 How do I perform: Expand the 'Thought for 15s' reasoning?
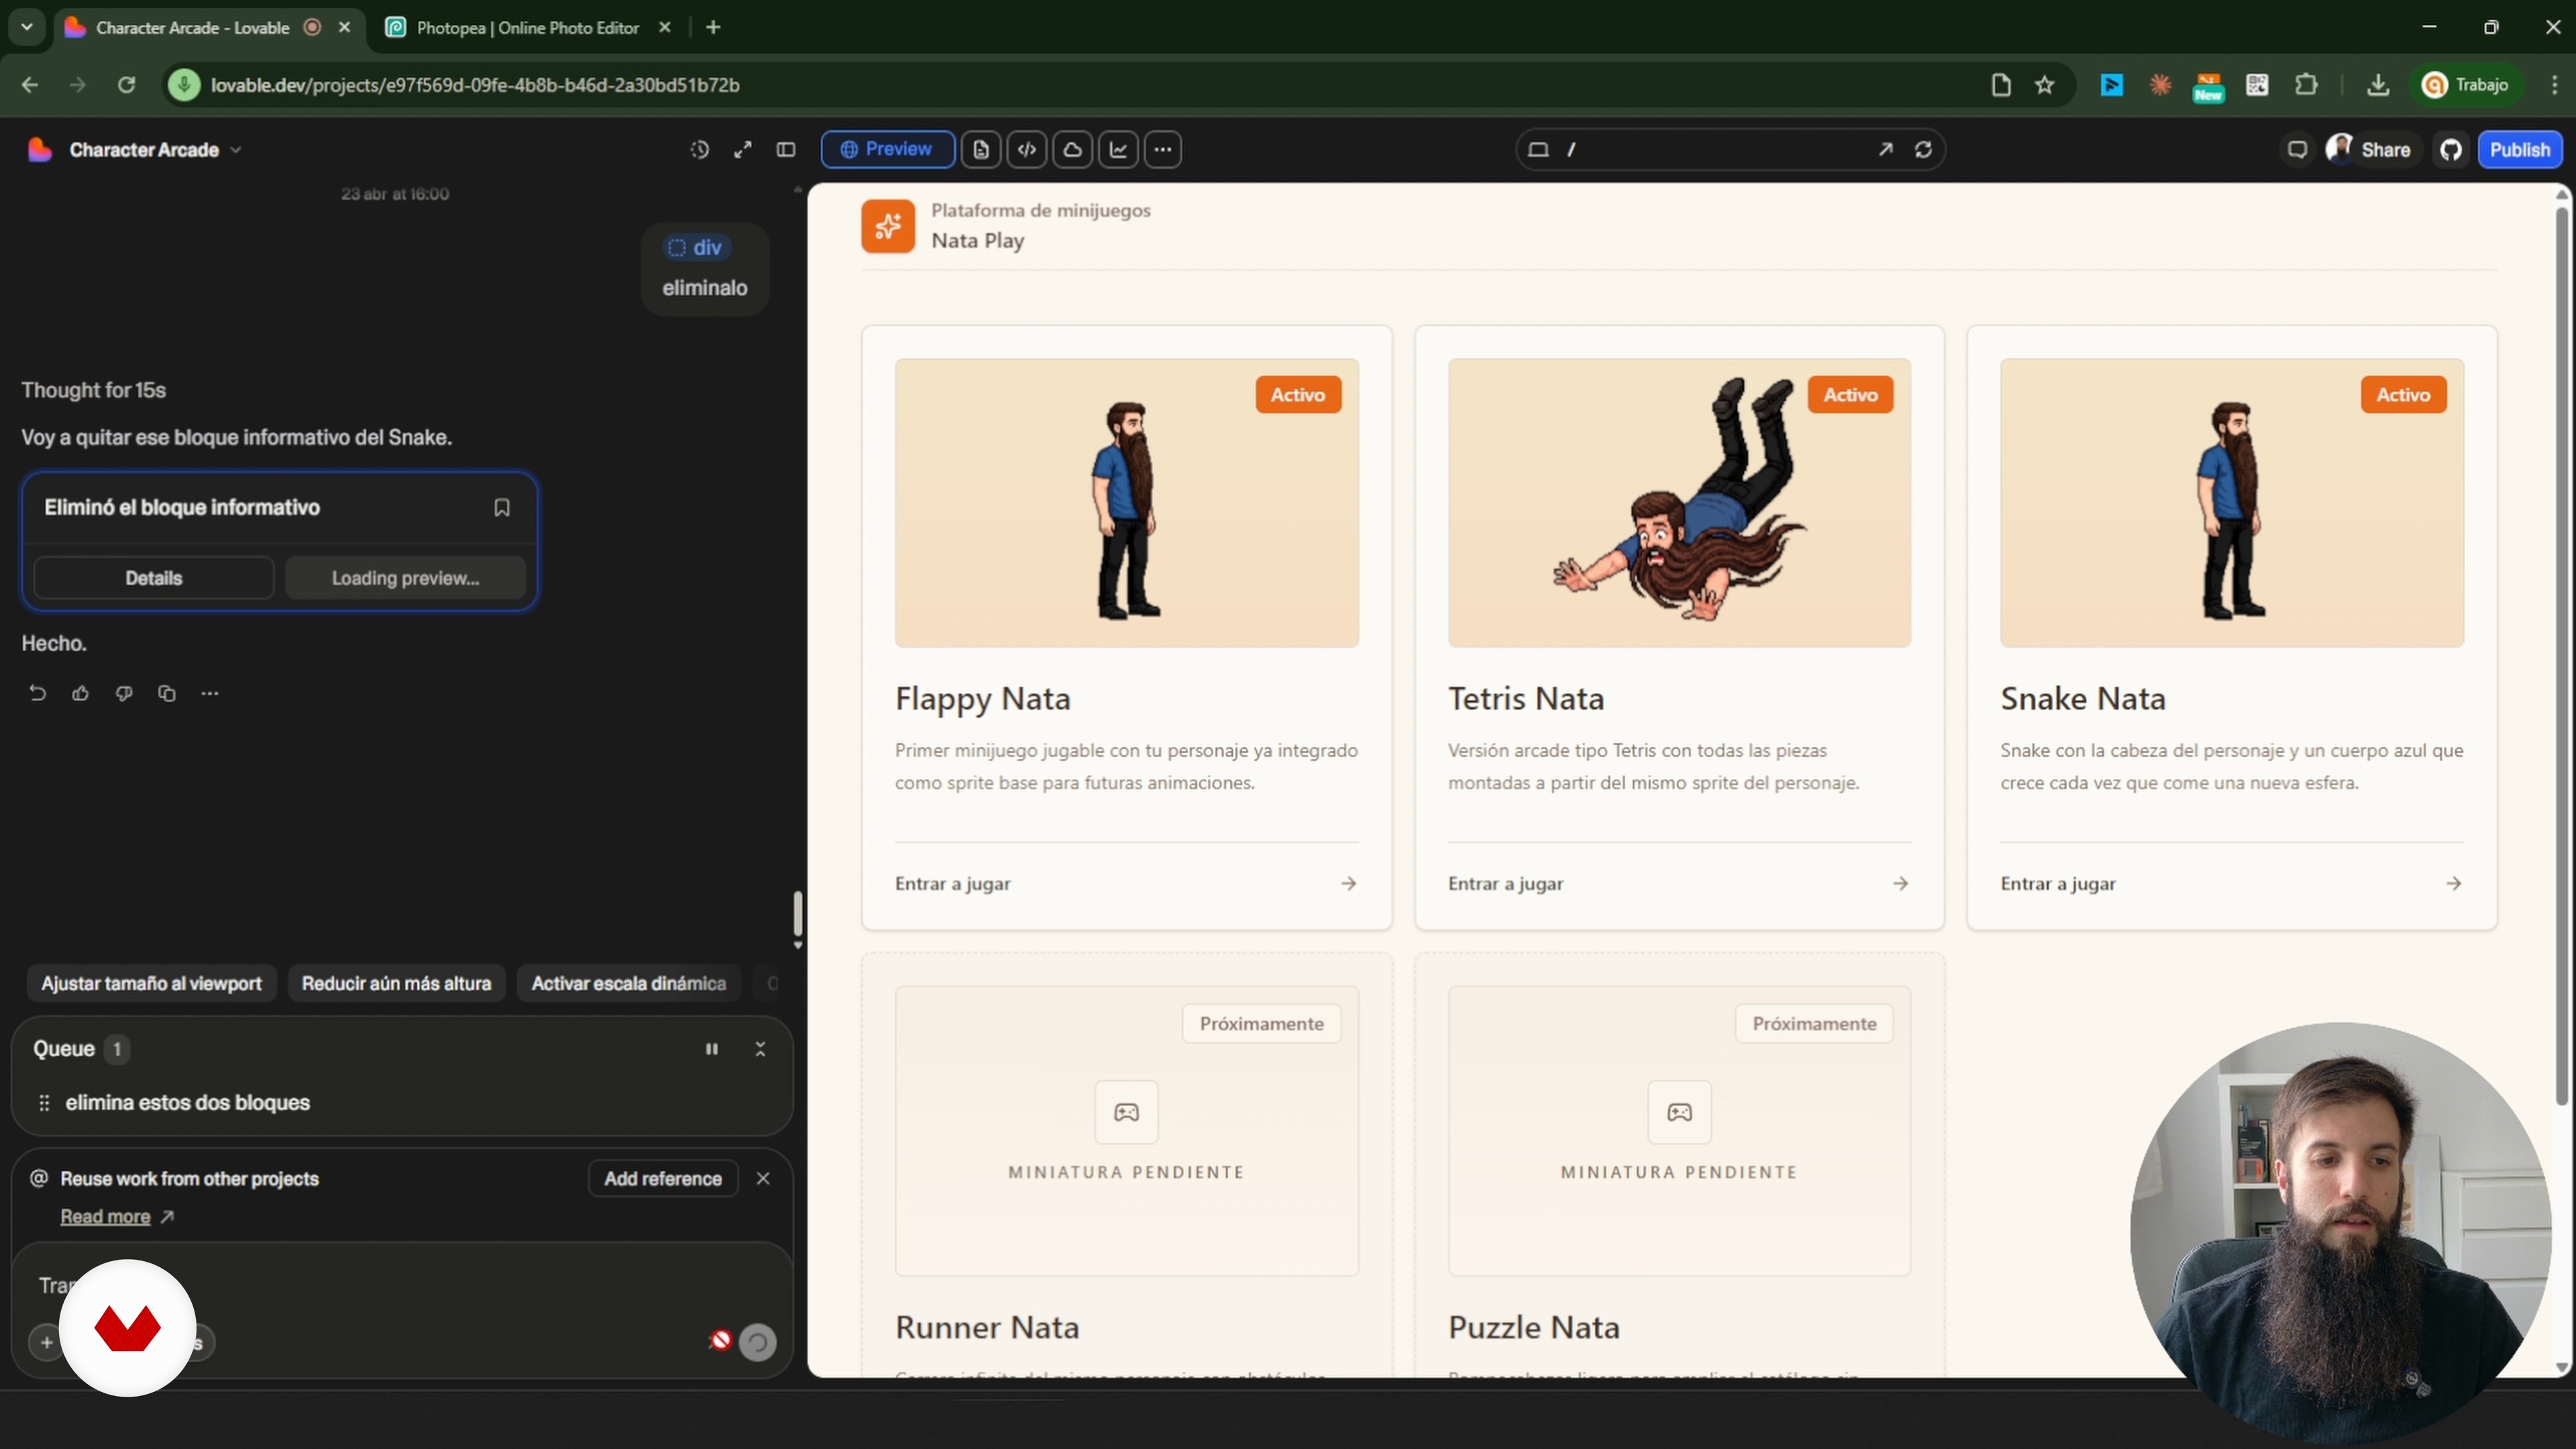click(94, 390)
